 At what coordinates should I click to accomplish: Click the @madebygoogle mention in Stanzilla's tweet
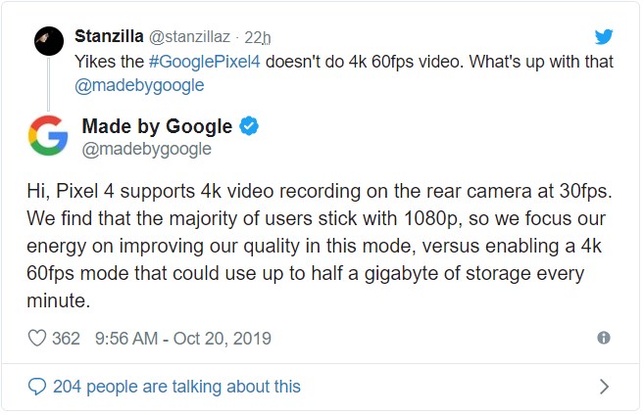pos(140,84)
